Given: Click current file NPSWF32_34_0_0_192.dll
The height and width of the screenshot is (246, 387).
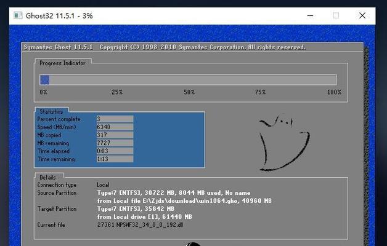Looking at the screenshot, I should pyautogui.click(x=140, y=225).
